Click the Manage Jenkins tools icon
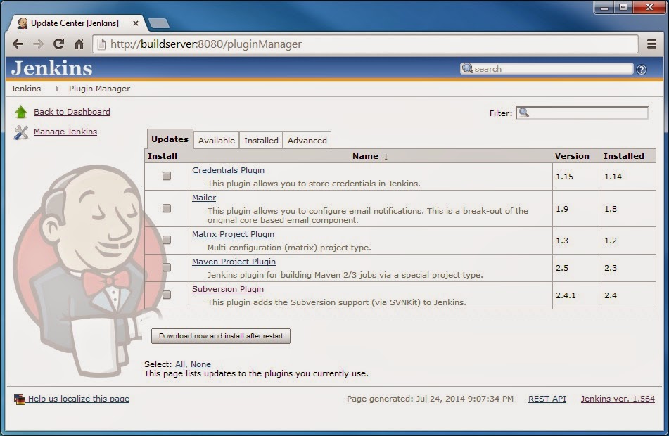Image resolution: width=669 pixels, height=436 pixels. (20, 132)
